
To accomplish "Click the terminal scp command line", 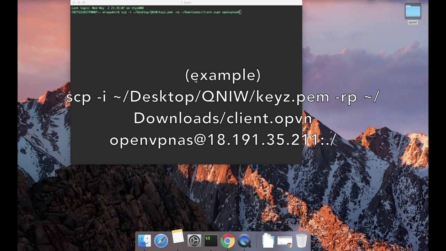I will [156, 12].
